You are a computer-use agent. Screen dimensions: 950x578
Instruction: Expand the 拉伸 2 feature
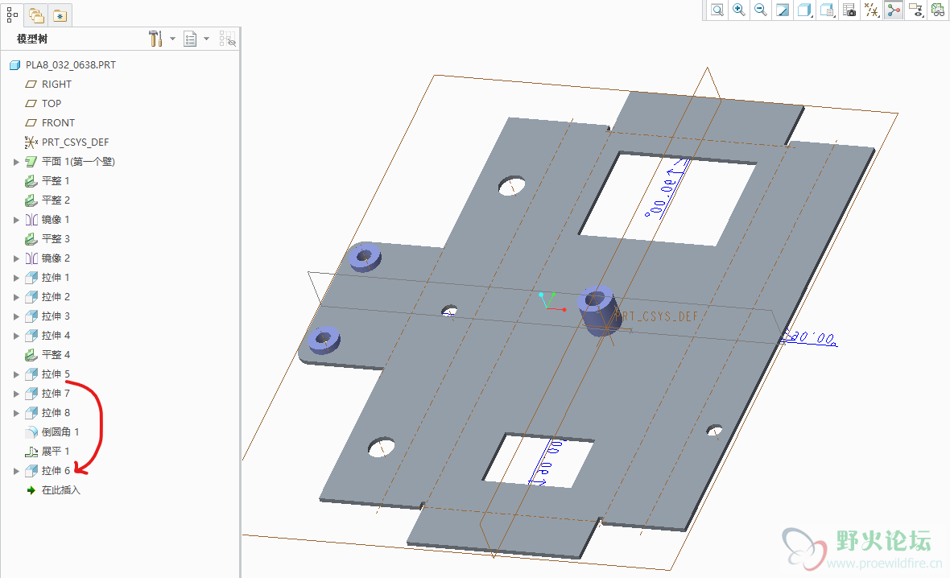(x=16, y=298)
